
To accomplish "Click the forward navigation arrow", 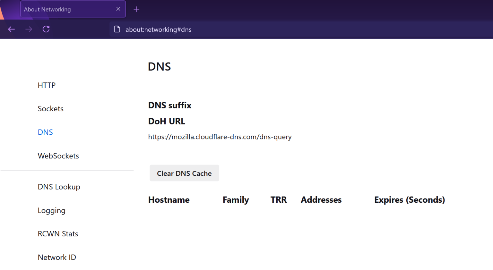I will pyautogui.click(x=29, y=29).
